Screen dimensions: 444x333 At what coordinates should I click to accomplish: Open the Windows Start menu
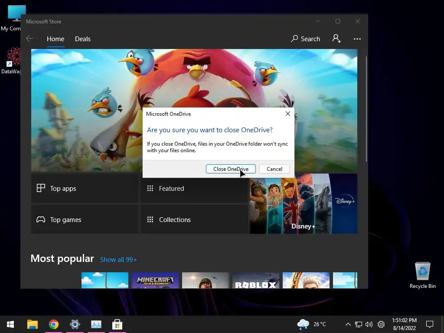(10, 324)
